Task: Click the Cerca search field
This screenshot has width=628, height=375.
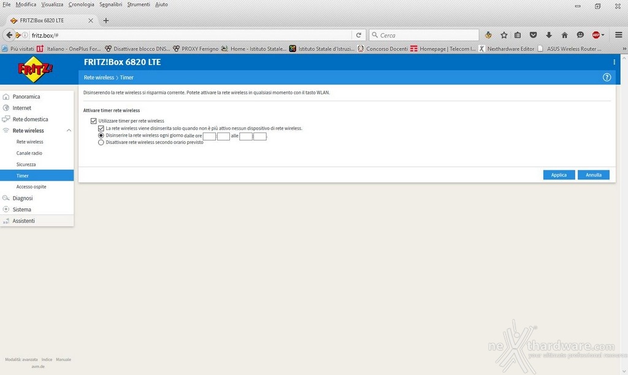Action: click(424, 35)
